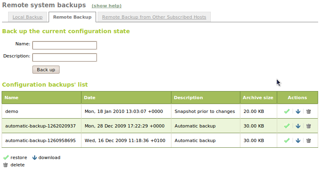Click the Date column header
The width and height of the screenshot is (323, 170).
(90, 98)
